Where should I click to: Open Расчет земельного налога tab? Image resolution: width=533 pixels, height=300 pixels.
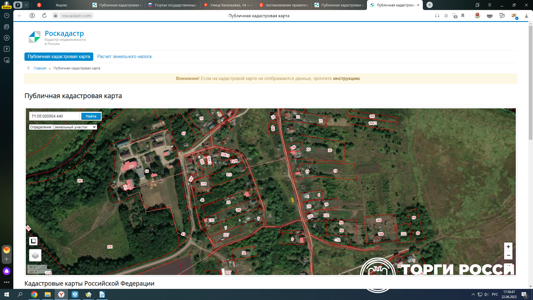point(124,57)
